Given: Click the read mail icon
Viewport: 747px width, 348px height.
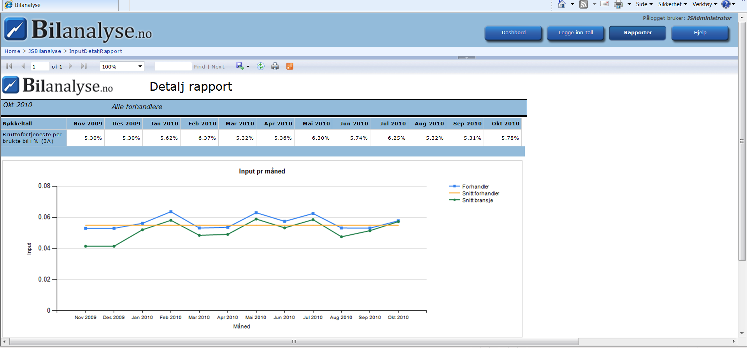Looking at the screenshot, I should [x=605, y=4].
